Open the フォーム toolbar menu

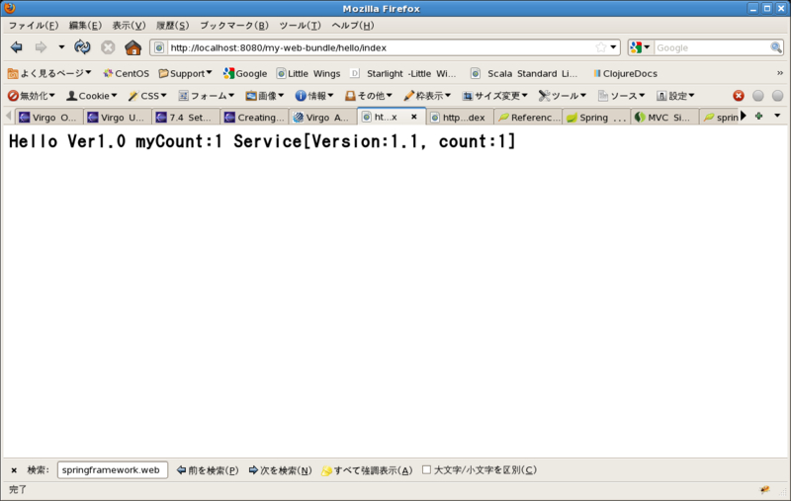pyautogui.click(x=207, y=96)
